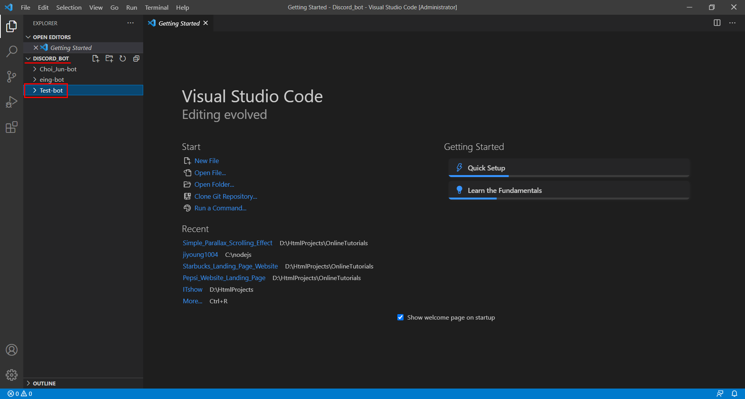
Task: Restore down the VS Code window
Action: coord(712,7)
